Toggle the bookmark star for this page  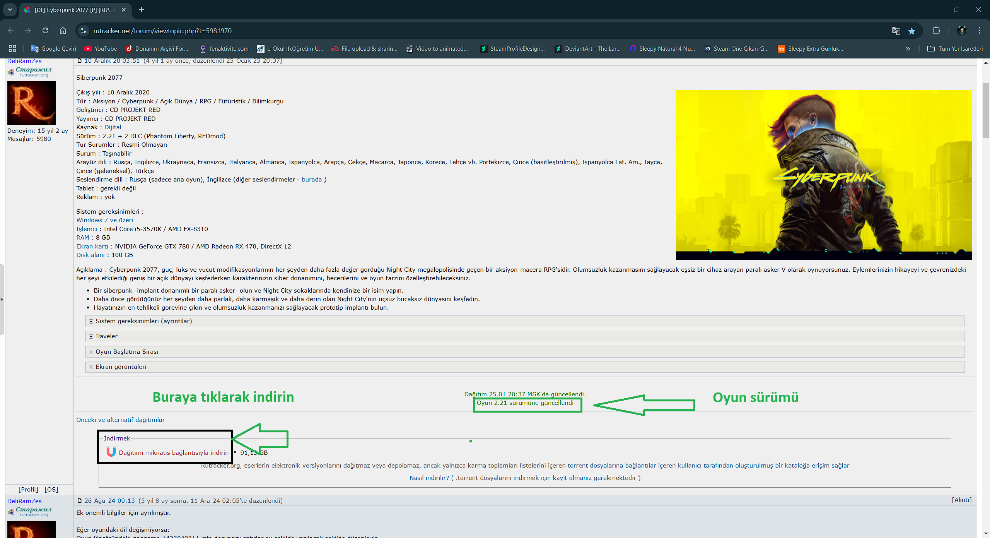(x=911, y=31)
